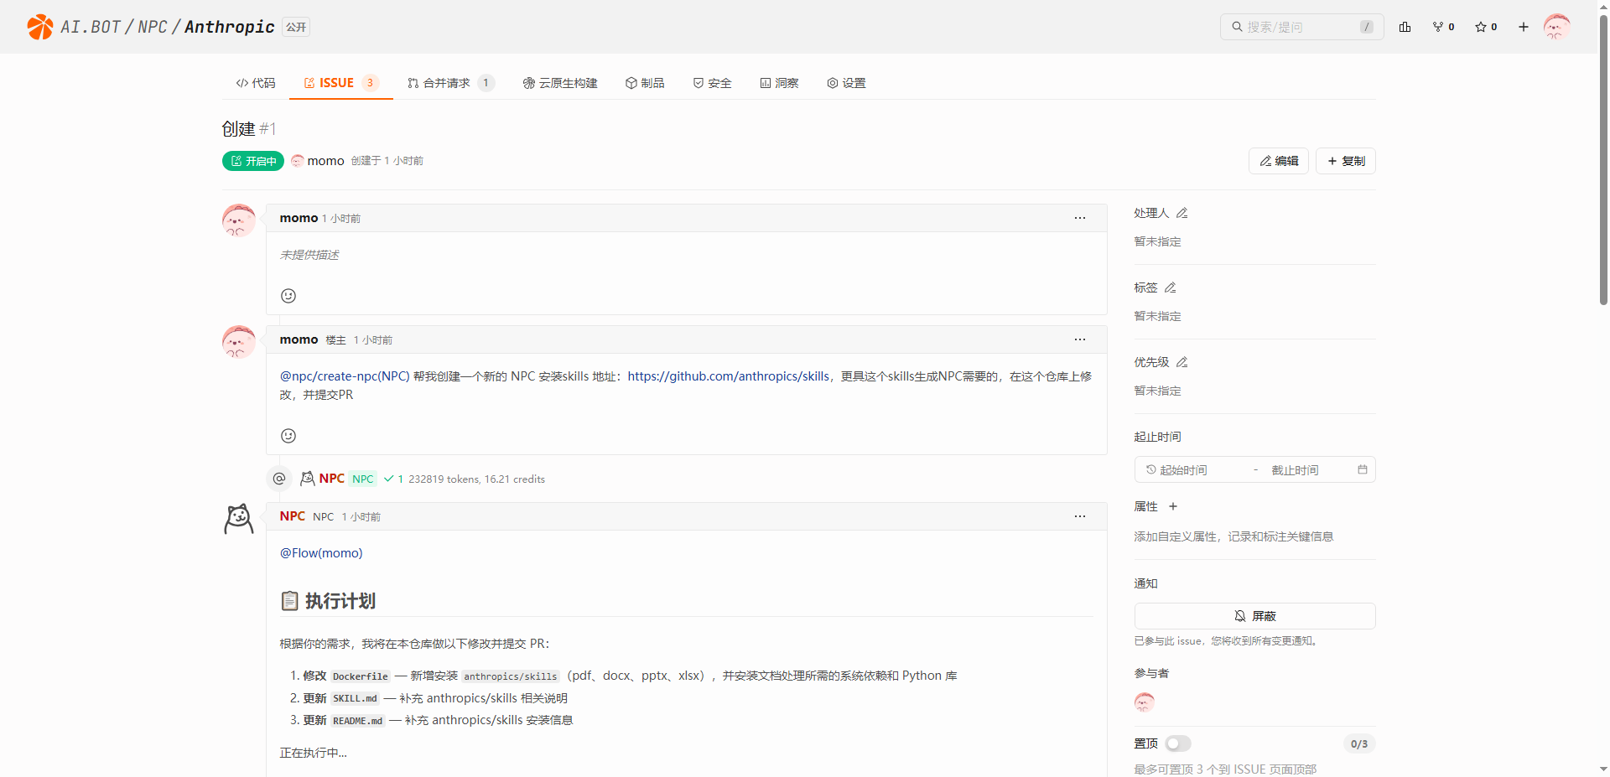Switch to the 安全 tab
The height and width of the screenshot is (777, 1610).
click(712, 83)
